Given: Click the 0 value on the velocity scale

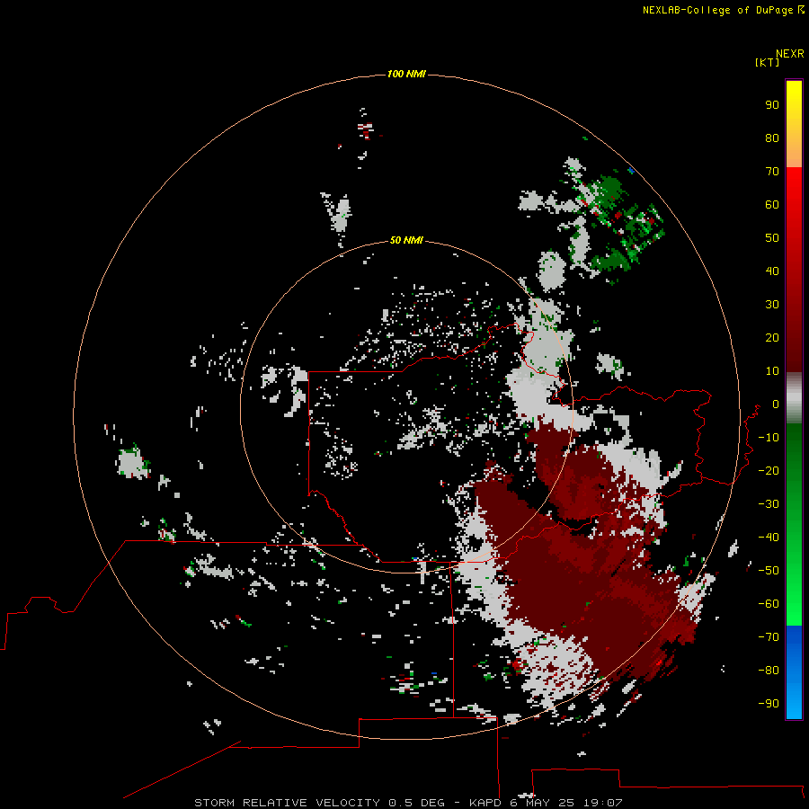Looking at the screenshot, I should pos(776,404).
